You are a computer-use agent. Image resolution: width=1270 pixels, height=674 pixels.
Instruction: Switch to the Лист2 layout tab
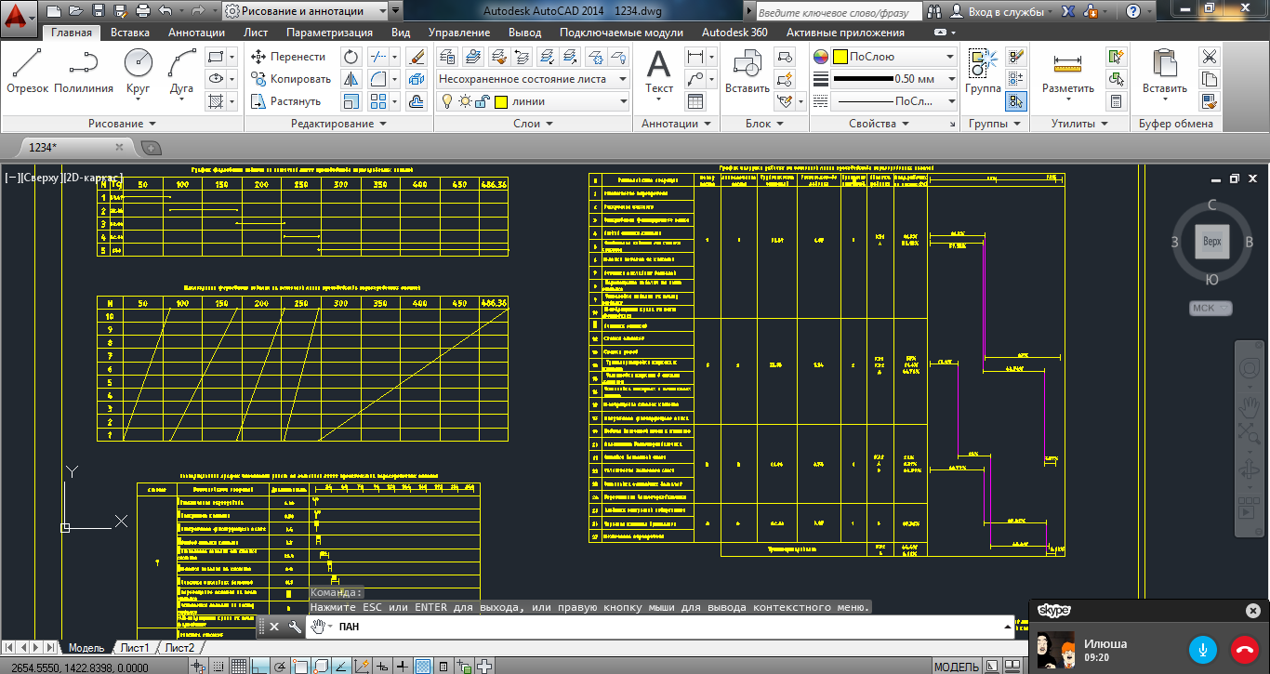[179, 648]
